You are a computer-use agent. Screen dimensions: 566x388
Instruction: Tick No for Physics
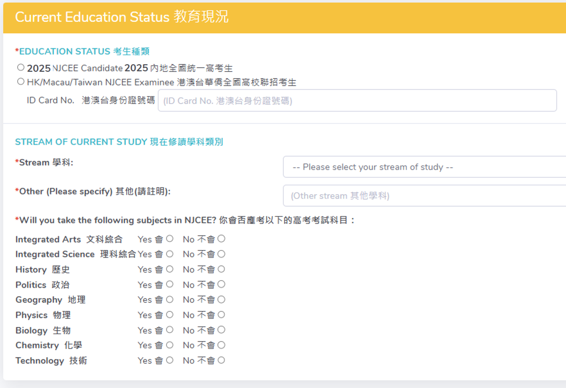221,314
